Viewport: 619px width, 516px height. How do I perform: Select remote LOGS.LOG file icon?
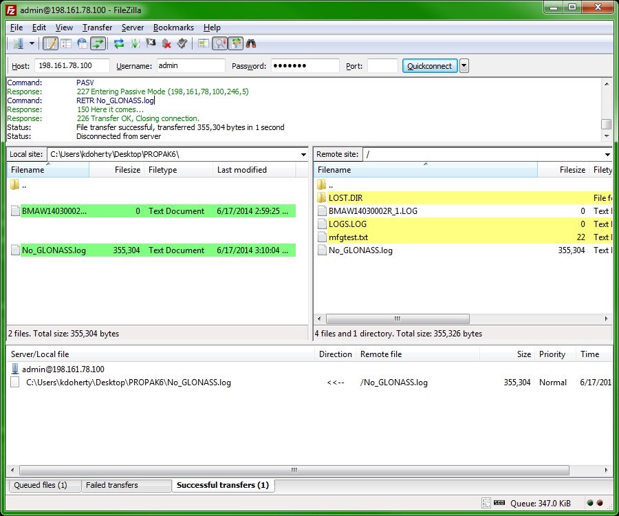pyautogui.click(x=322, y=224)
